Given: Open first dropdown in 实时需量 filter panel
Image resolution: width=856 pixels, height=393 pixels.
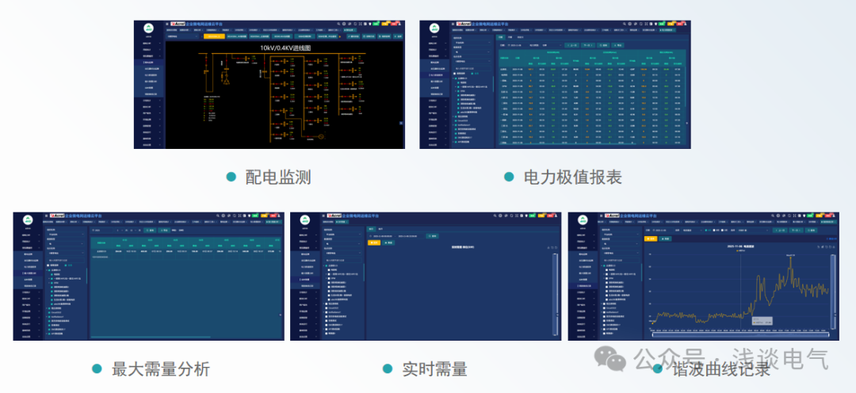Looking at the screenshot, I should tap(343, 235).
